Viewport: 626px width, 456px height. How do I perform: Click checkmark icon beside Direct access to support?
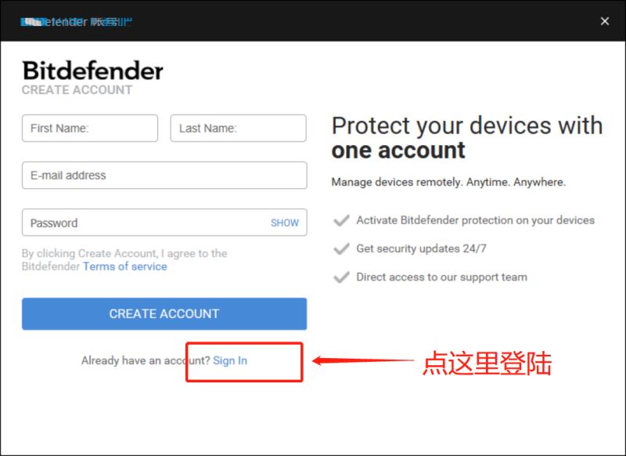click(341, 277)
